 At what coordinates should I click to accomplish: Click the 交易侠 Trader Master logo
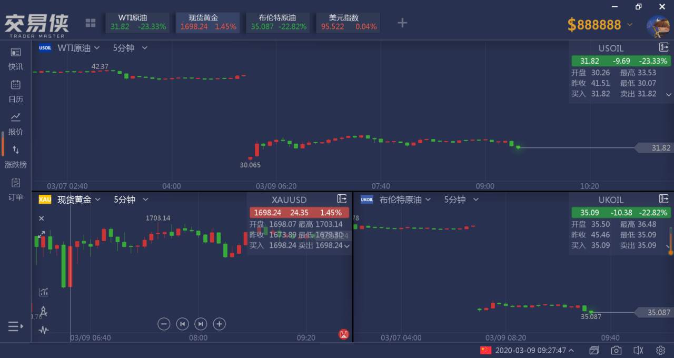pyautogui.click(x=37, y=25)
